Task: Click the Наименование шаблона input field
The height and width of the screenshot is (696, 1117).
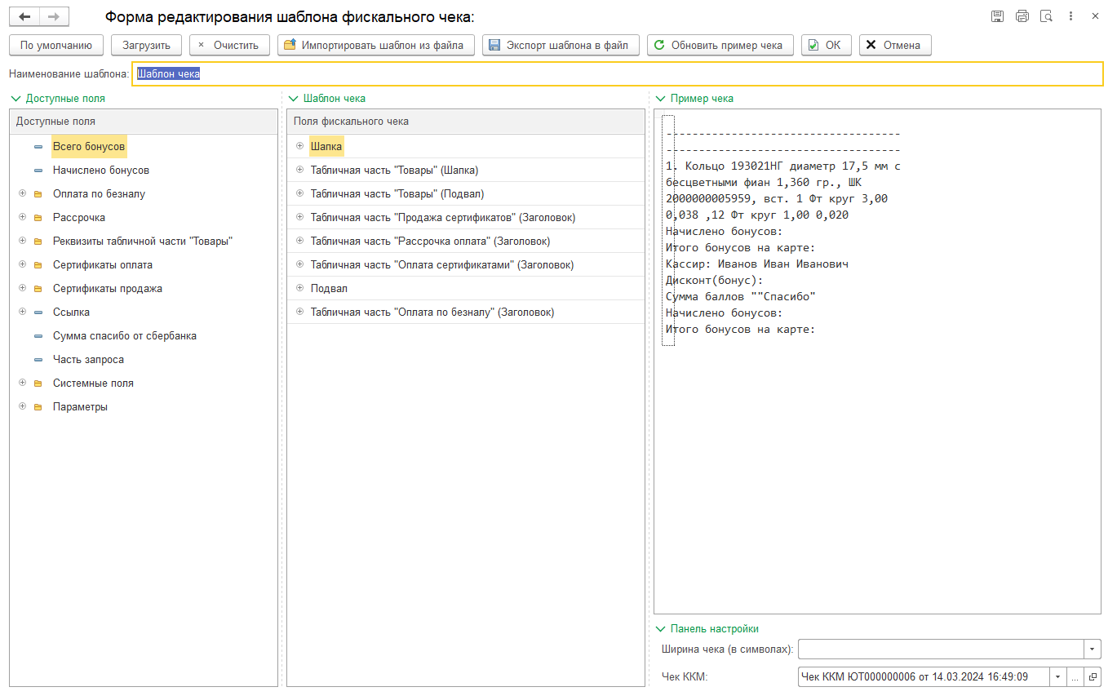Action: [x=618, y=73]
